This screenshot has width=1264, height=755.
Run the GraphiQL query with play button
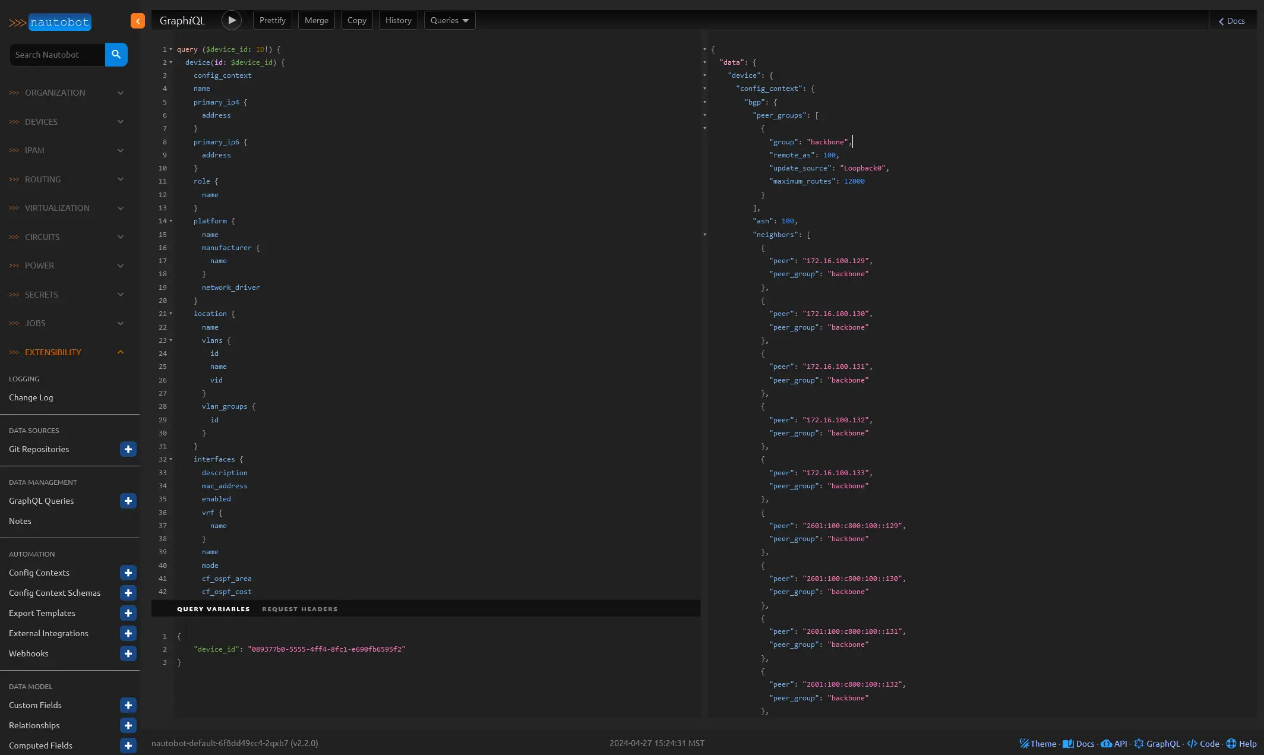pos(232,20)
